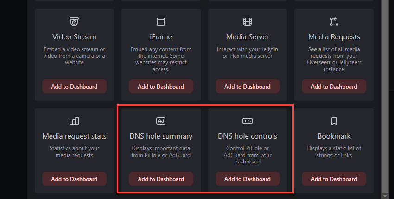This screenshot has width=394, height=199.
Task: Click the Media request stats chart icon
Action: (x=74, y=121)
